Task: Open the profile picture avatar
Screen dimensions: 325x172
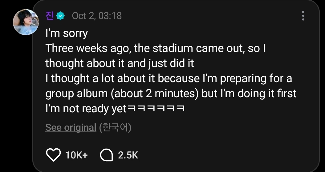Action: coord(26,22)
